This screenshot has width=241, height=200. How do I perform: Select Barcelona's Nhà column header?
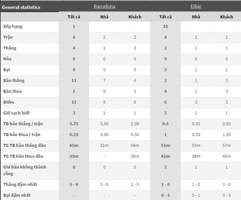pos(104,17)
